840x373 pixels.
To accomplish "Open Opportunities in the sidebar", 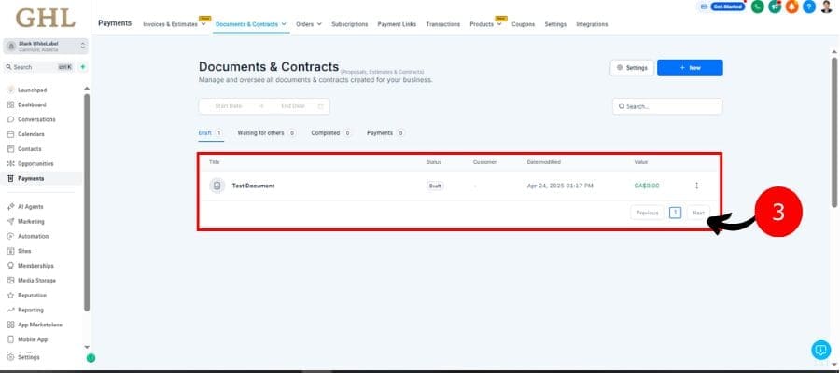I will (x=35, y=164).
